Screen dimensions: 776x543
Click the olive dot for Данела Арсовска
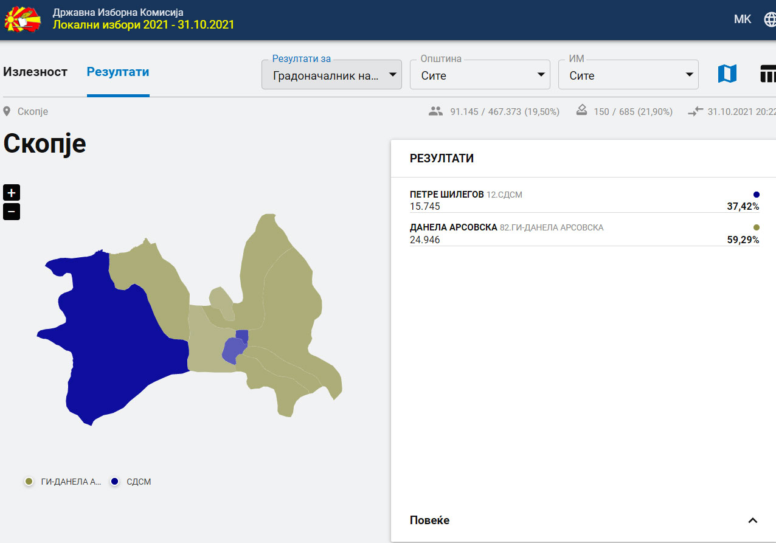[x=757, y=227]
